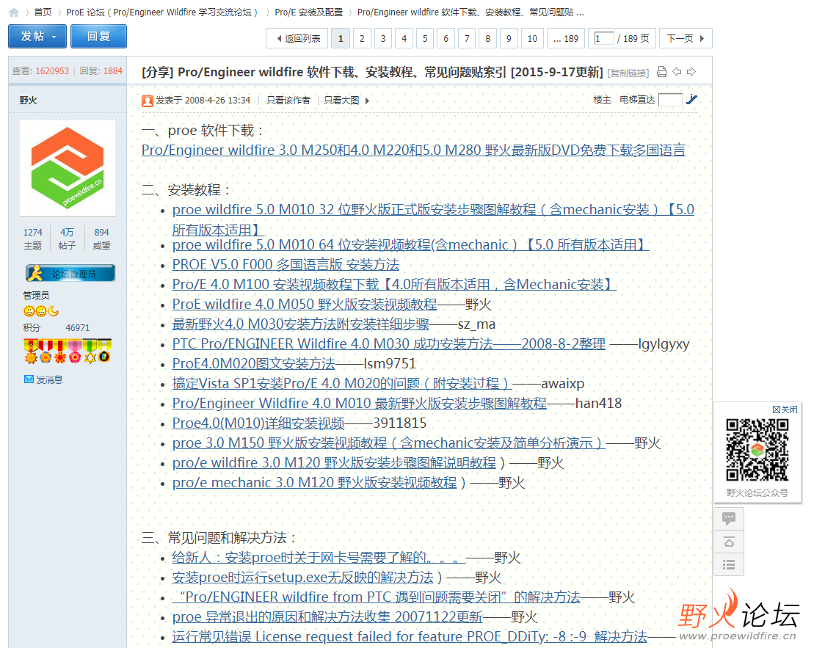Open 遇到问题需要关闭 的解决方法 link

point(377,596)
